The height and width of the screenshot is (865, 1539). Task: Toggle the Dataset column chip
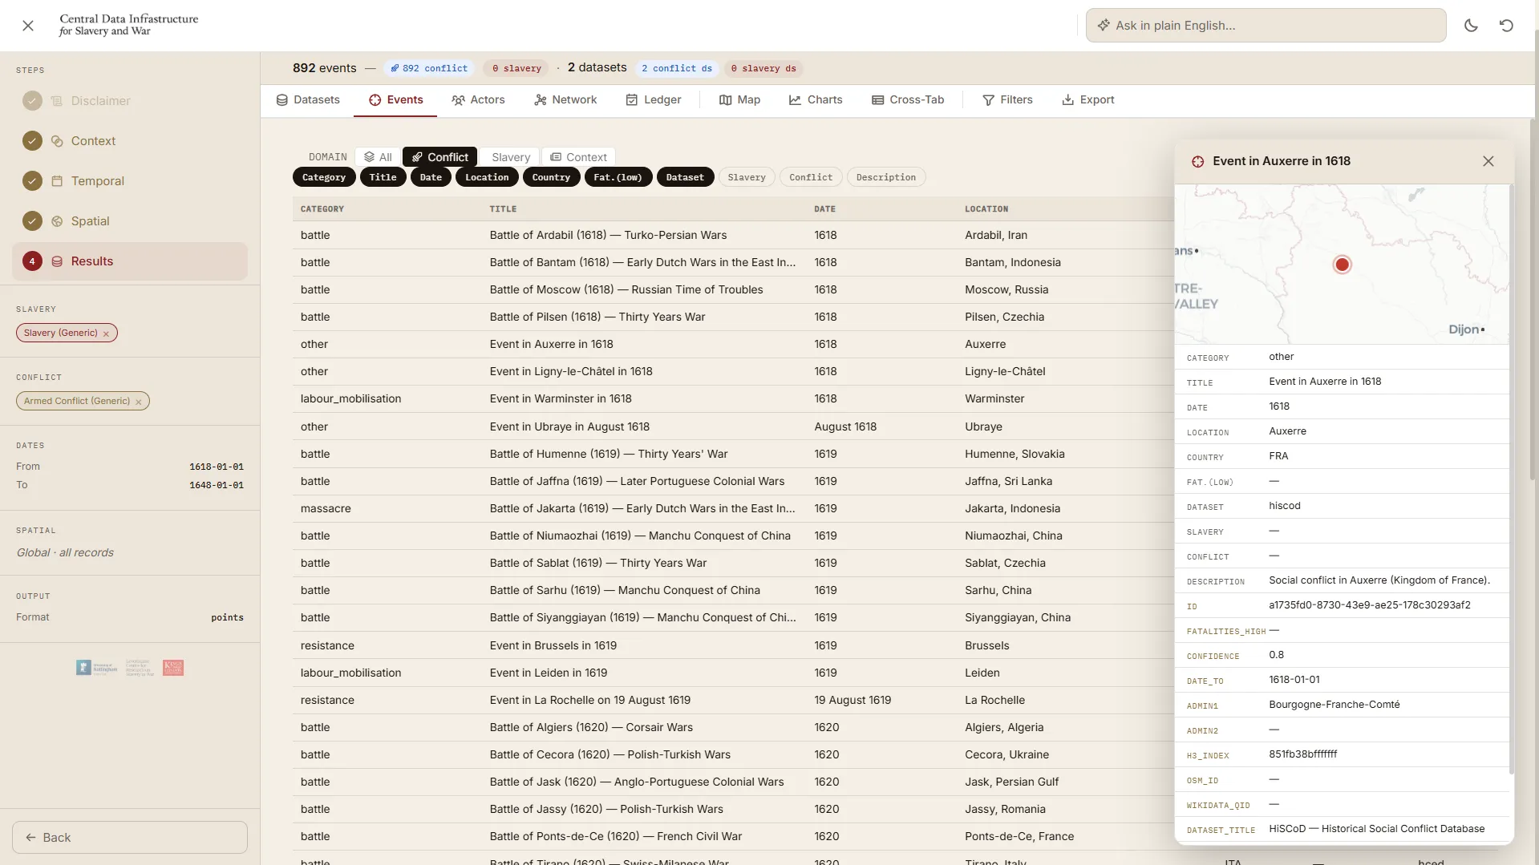tap(685, 177)
